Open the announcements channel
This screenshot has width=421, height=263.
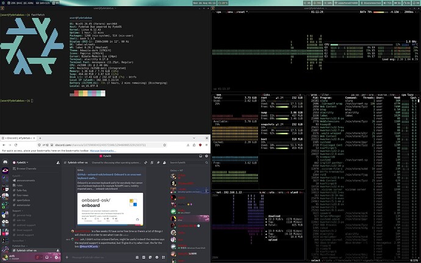(26, 181)
